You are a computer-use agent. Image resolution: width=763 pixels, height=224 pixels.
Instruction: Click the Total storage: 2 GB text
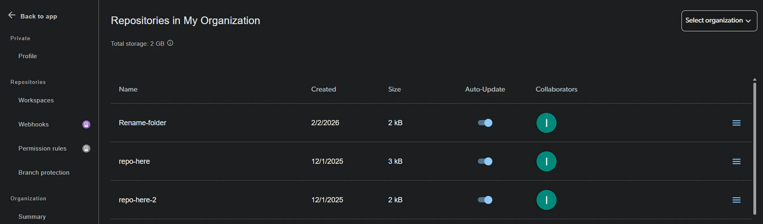tap(138, 43)
